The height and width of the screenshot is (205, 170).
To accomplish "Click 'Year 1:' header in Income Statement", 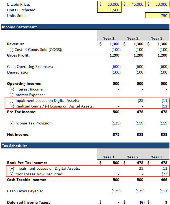I will [109, 38].
